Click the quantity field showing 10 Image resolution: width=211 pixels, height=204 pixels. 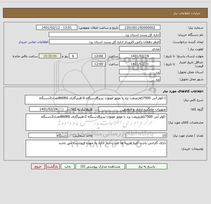(146, 136)
